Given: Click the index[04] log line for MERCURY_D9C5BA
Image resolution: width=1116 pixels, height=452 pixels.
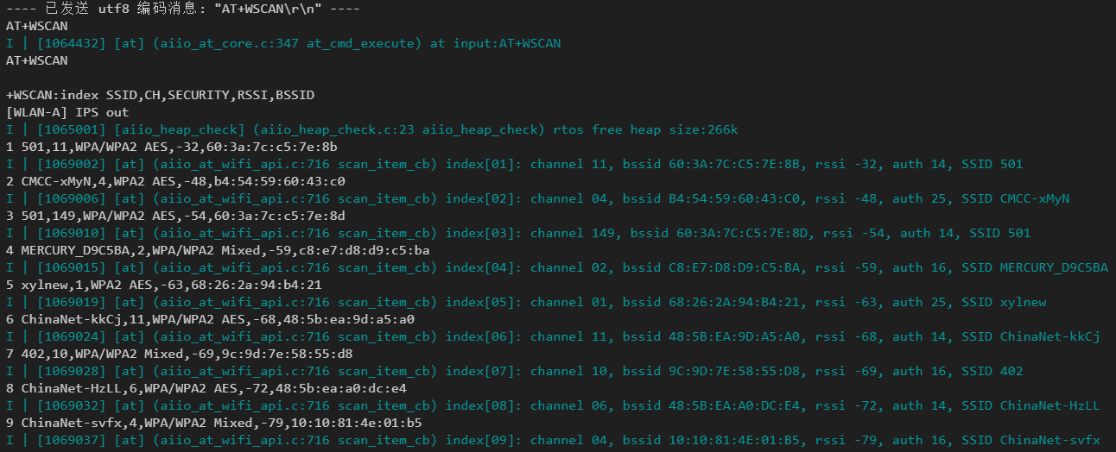Looking at the screenshot, I should point(556,267).
